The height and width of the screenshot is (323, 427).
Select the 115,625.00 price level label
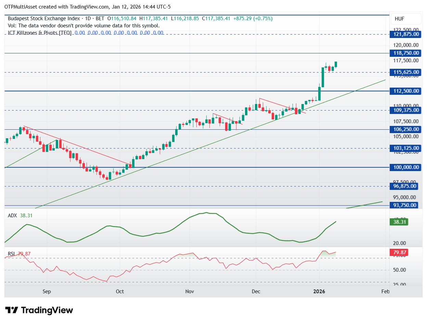point(405,72)
